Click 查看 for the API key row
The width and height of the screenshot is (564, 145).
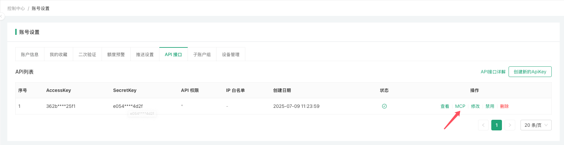[445, 106]
